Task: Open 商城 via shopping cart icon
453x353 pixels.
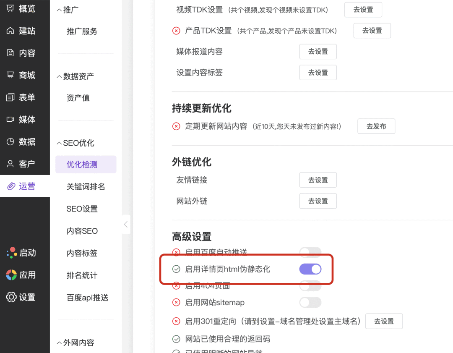Action: [x=10, y=75]
